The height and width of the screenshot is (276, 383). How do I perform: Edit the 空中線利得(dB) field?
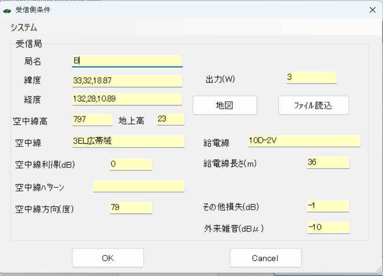point(131,164)
